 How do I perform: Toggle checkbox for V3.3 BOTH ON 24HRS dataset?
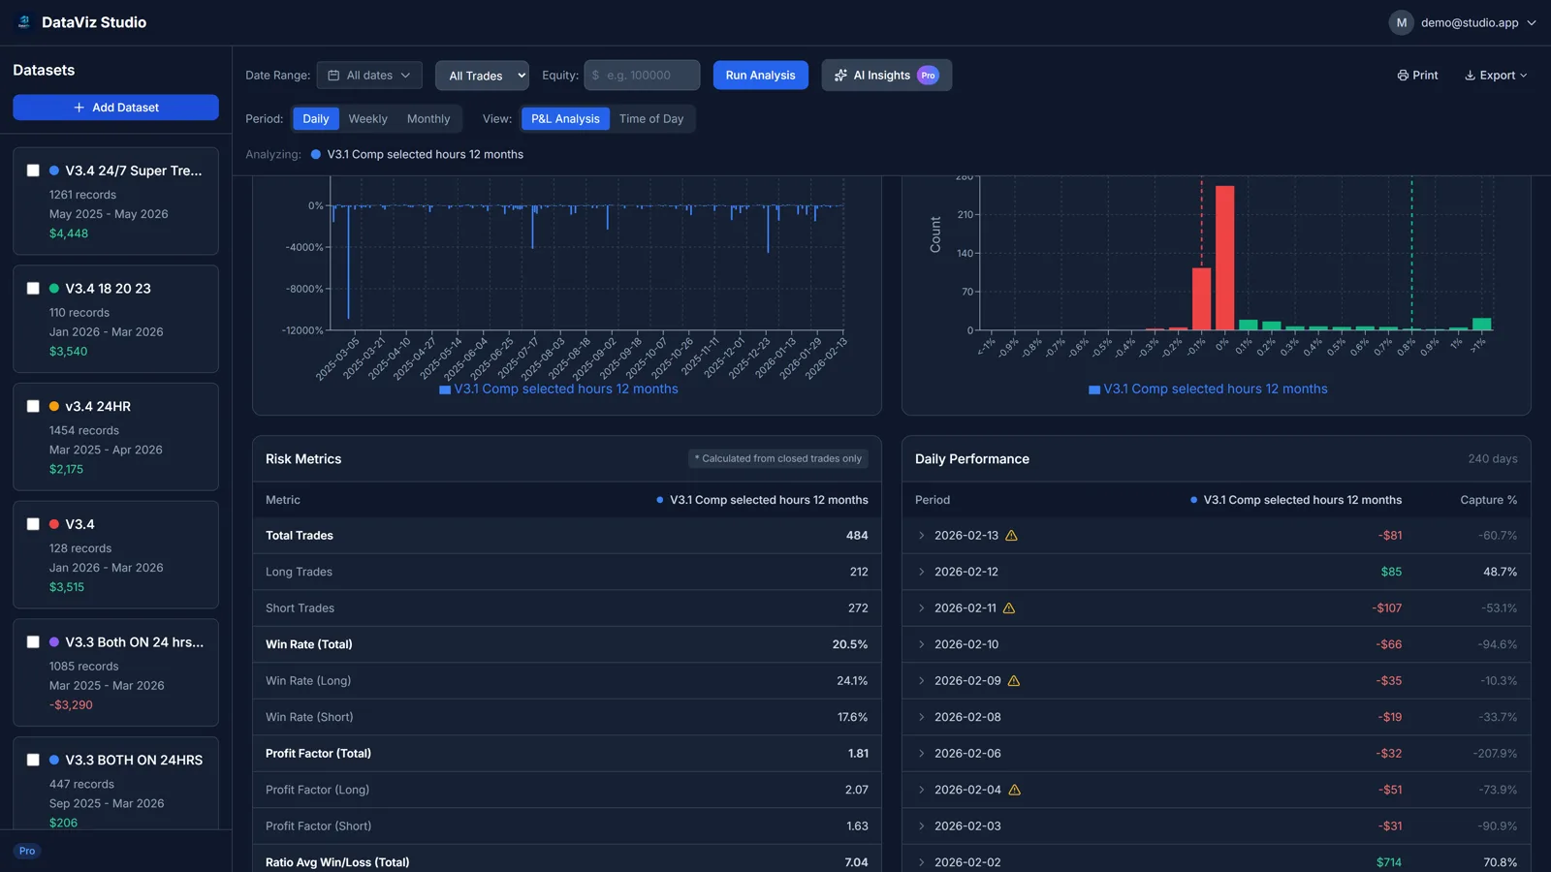click(33, 761)
